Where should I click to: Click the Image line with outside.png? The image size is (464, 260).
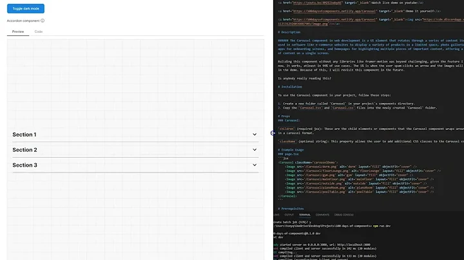coord(356,183)
